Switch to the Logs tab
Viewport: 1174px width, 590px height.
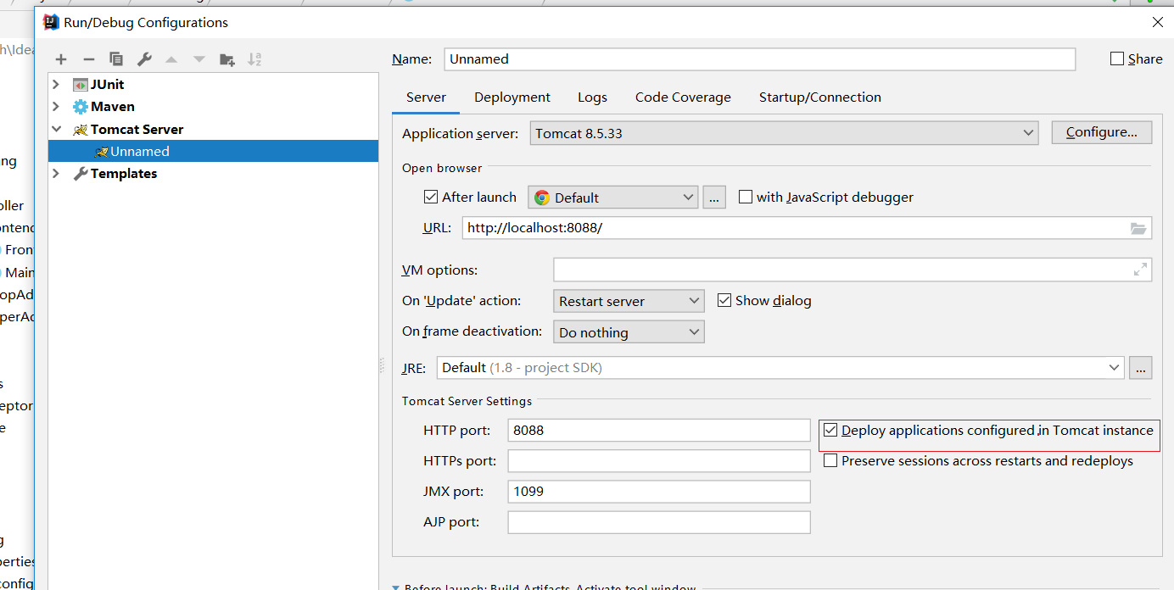(592, 97)
